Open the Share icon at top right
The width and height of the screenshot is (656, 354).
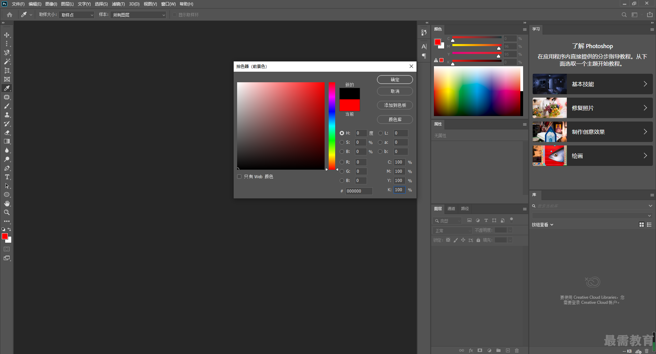coord(650,15)
